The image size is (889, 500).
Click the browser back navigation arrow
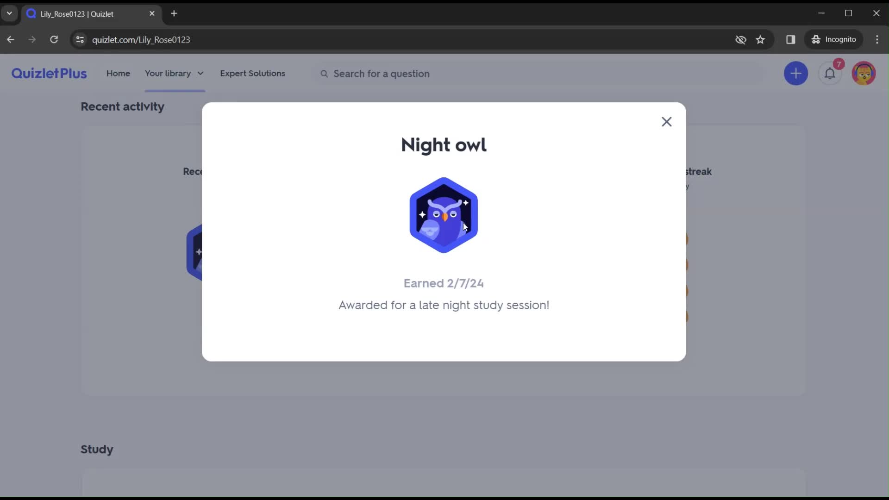(x=10, y=39)
